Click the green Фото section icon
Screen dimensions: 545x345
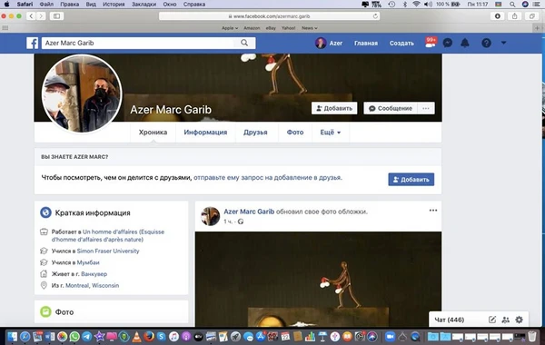coord(45,311)
